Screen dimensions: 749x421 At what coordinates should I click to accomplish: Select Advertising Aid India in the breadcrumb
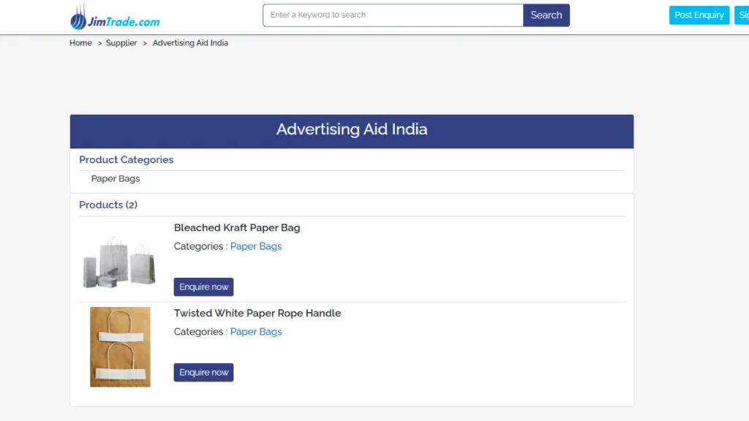[189, 42]
